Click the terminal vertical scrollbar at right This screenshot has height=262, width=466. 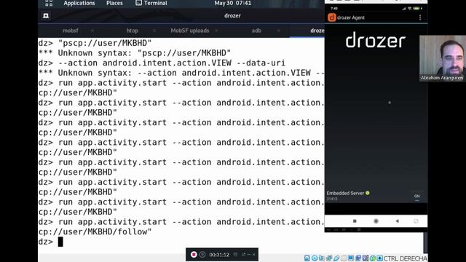pyautogui.click(x=425, y=242)
